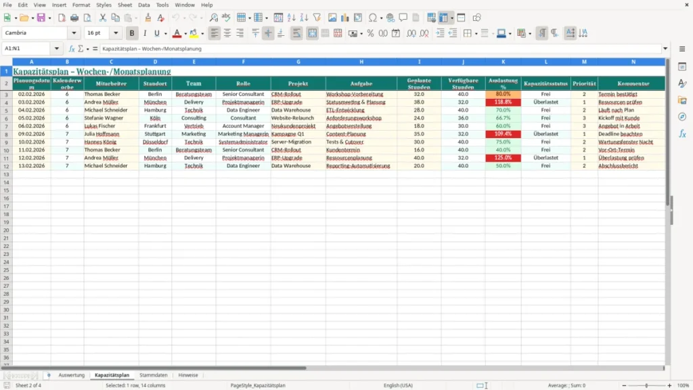Open a file with the folder icon
The image size is (693, 390).
24,18
